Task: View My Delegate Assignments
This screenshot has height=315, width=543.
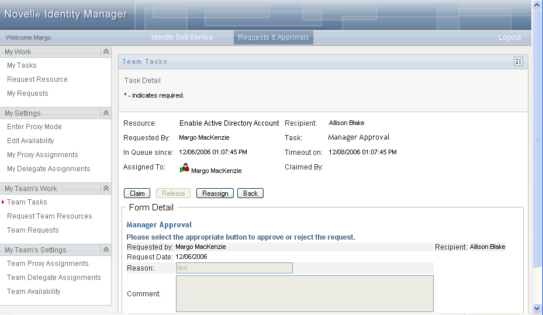Action: click(x=49, y=168)
